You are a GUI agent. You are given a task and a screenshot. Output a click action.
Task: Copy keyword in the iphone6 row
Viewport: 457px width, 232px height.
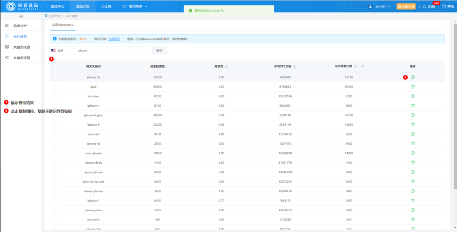(412, 134)
